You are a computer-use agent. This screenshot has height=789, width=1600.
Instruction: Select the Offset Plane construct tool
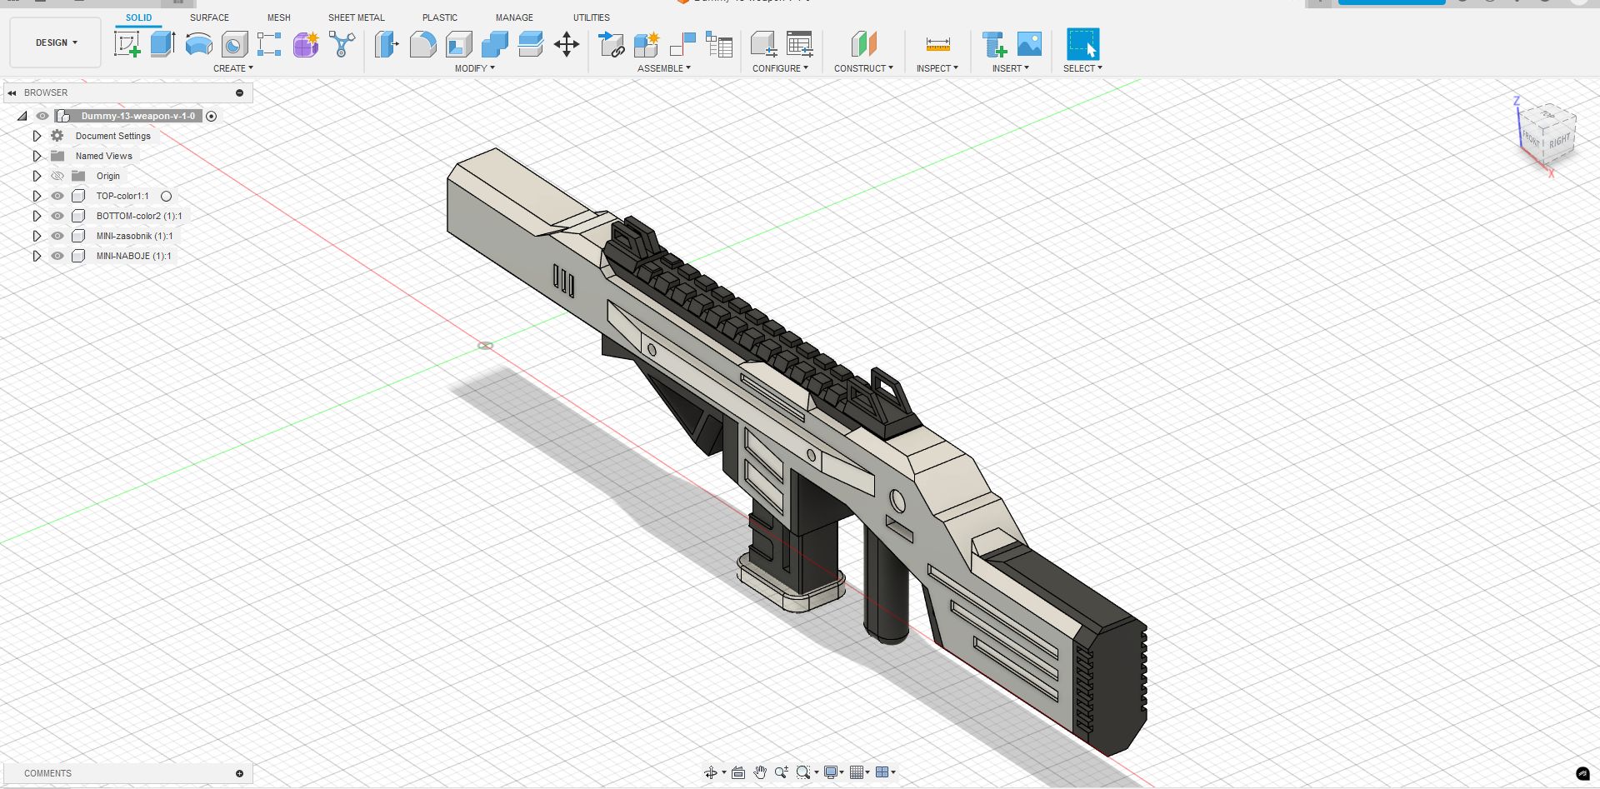tap(864, 44)
